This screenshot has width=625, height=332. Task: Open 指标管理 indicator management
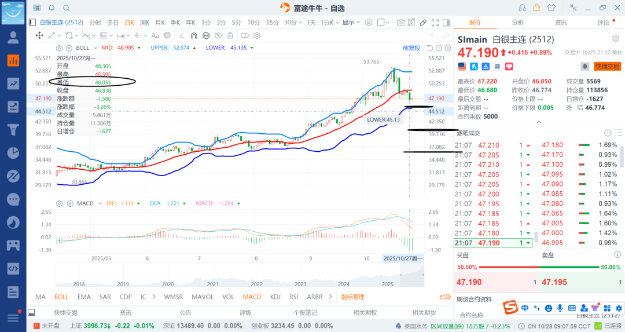point(353,297)
